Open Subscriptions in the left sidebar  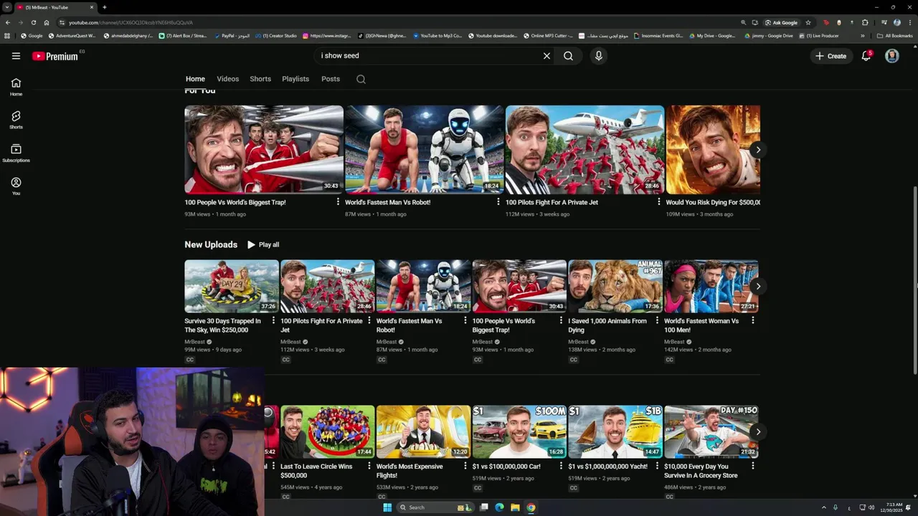point(16,153)
